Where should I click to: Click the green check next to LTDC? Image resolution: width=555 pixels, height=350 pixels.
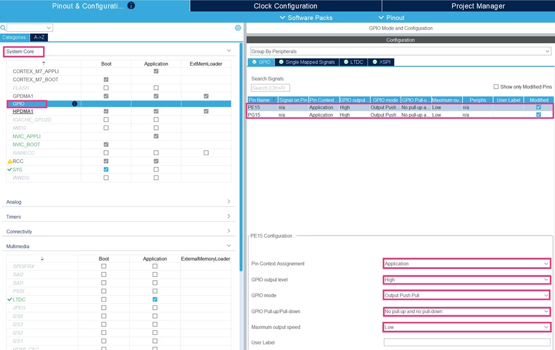[10, 300]
